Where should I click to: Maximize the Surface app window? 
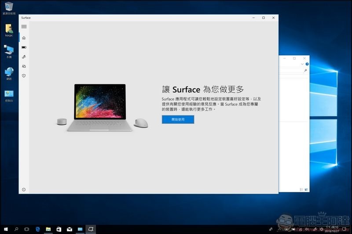point(264,18)
